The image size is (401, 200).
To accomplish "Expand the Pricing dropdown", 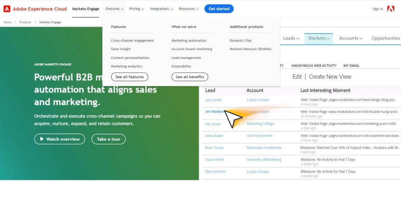I will coord(137,9).
